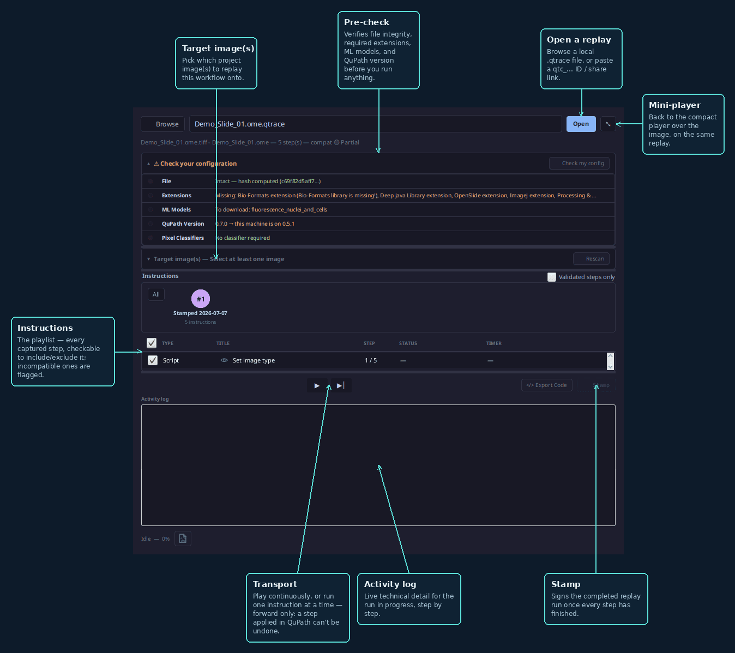
Task: Click the TYPE column header
Action: [x=167, y=343]
